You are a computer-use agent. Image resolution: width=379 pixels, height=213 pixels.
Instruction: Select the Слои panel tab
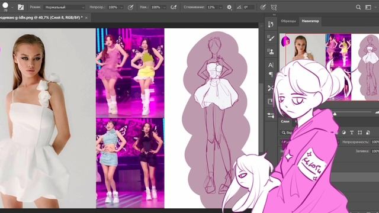(x=285, y=121)
